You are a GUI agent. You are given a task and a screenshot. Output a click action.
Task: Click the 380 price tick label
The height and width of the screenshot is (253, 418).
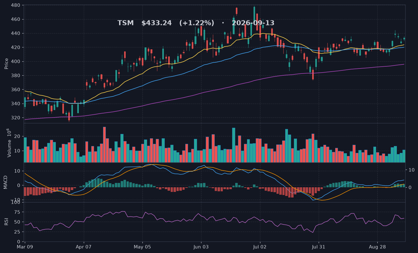16,76
